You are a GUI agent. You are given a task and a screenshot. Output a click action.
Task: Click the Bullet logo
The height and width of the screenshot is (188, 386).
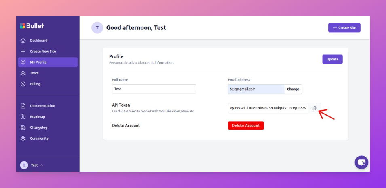pyautogui.click(x=32, y=26)
